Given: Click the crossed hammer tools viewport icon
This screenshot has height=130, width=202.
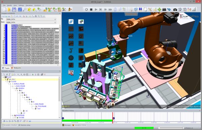Looking at the screenshot, I should pyautogui.click(x=71, y=72).
